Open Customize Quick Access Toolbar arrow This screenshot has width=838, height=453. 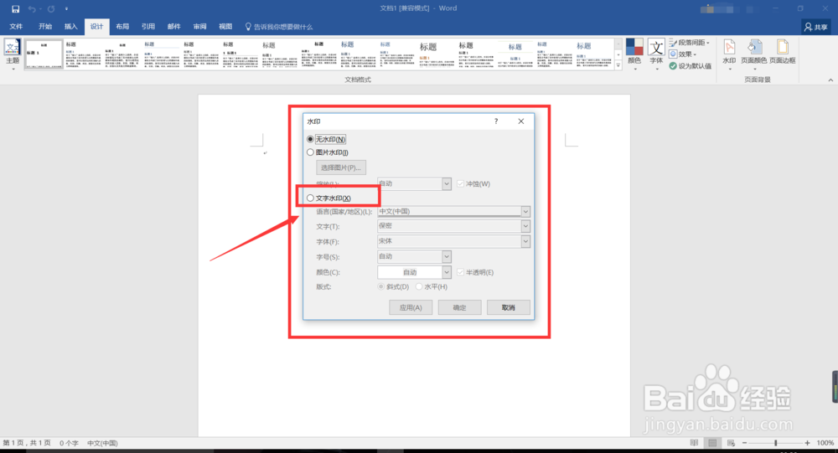tap(66, 8)
